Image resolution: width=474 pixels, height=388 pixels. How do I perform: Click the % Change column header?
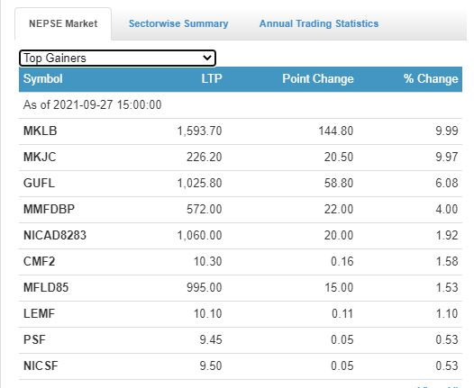coord(431,79)
